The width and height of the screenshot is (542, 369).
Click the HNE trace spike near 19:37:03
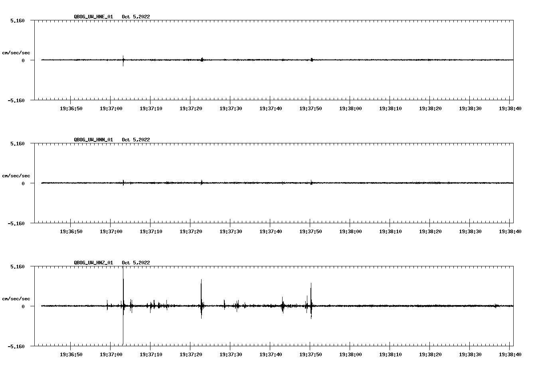click(x=123, y=61)
